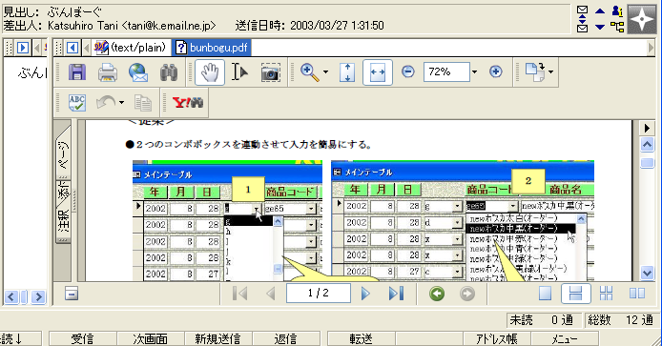Click the 受信 receive button

click(x=83, y=338)
